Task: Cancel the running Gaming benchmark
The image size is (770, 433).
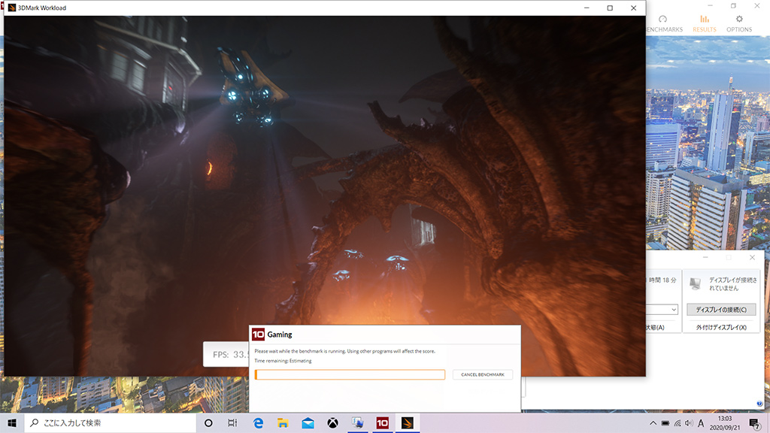Action: point(482,374)
